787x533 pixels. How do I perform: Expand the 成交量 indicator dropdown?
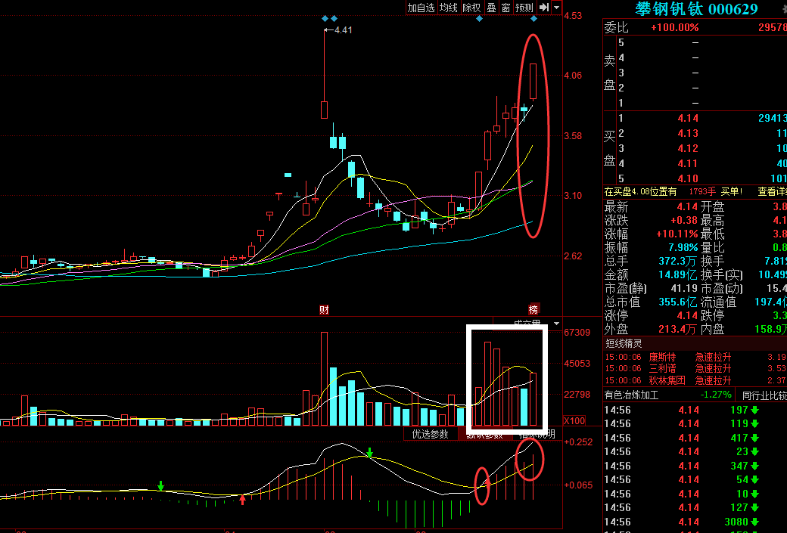point(557,324)
